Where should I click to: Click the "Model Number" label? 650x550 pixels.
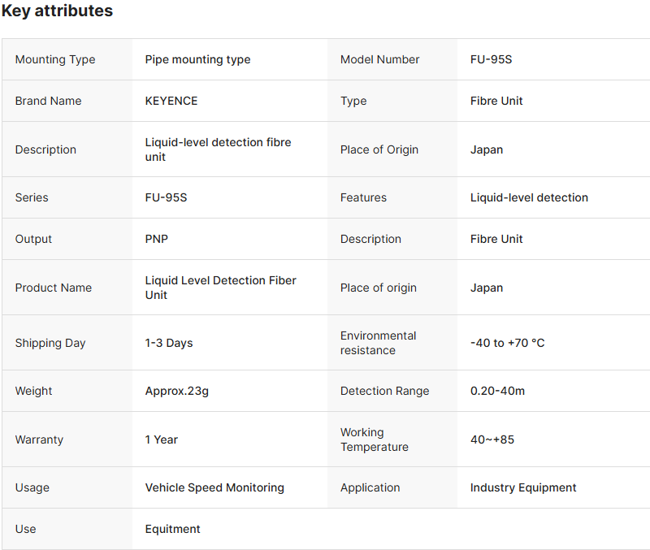pyautogui.click(x=379, y=59)
